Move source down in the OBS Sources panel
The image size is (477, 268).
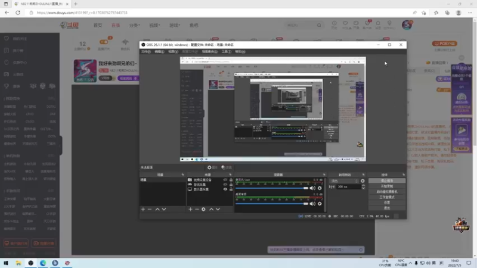pos(218,210)
